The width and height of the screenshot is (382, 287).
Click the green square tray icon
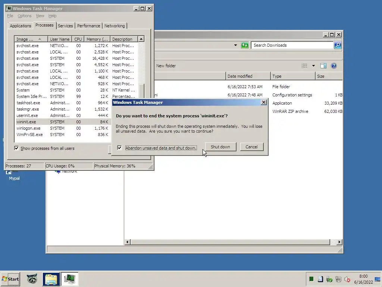click(x=311, y=279)
